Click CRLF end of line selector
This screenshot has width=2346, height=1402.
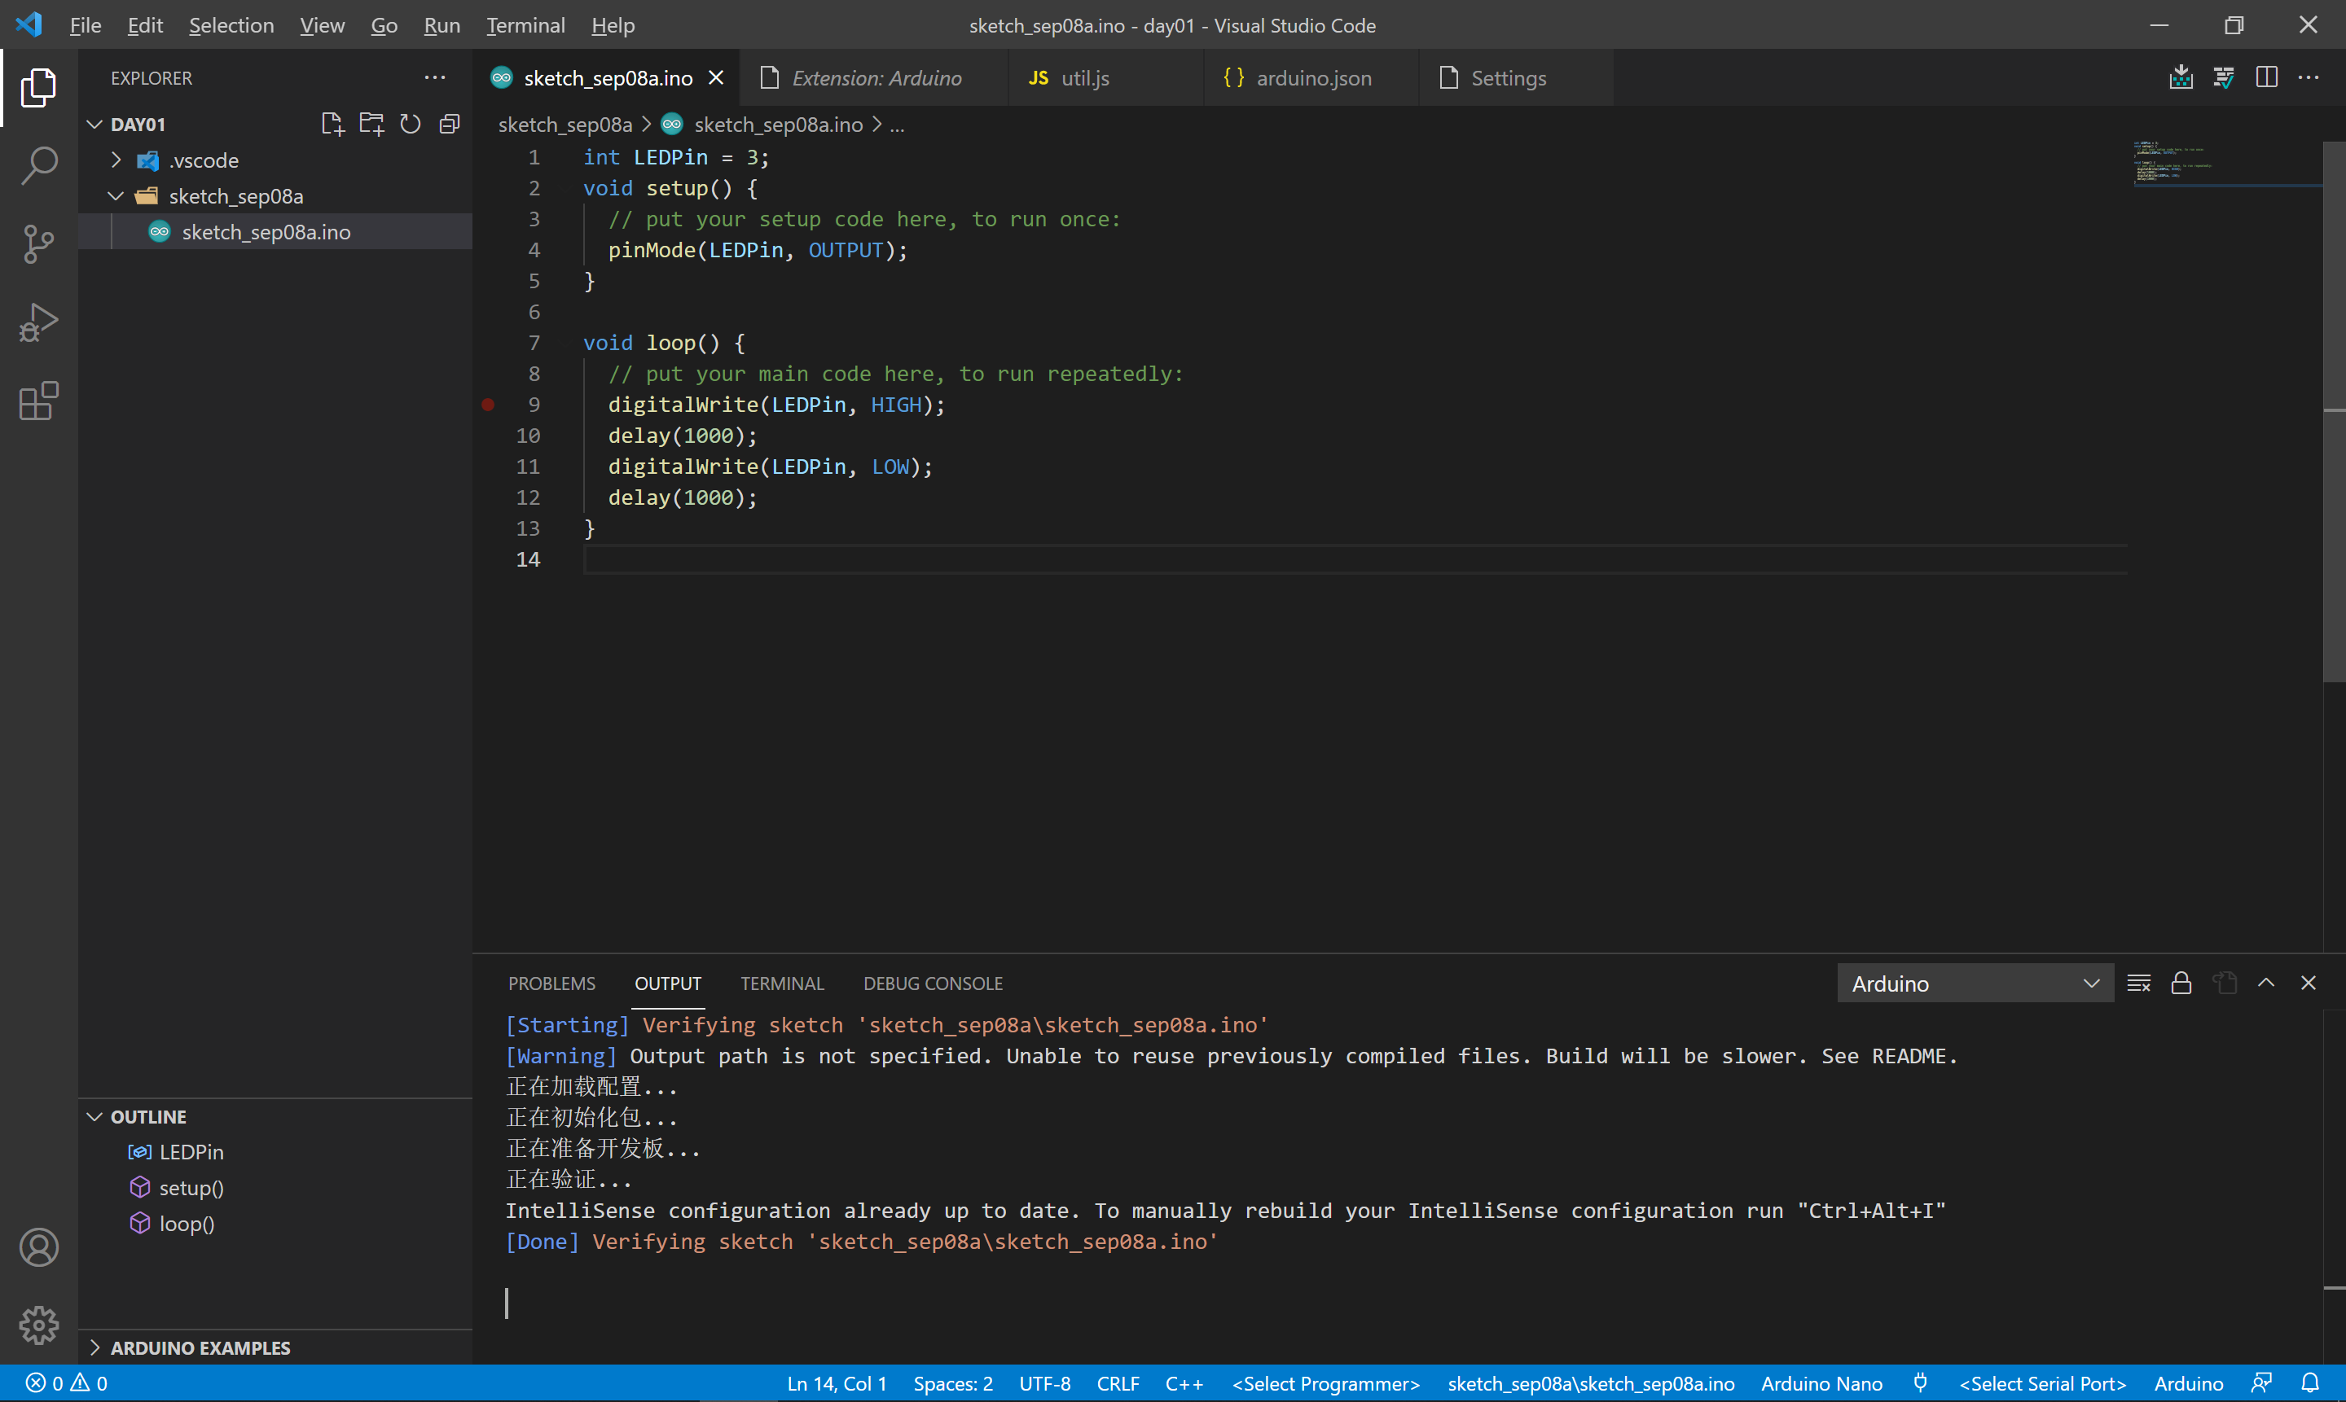click(x=1118, y=1383)
